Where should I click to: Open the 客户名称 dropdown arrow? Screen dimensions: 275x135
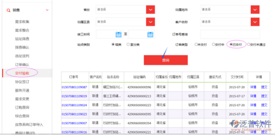click(255, 22)
